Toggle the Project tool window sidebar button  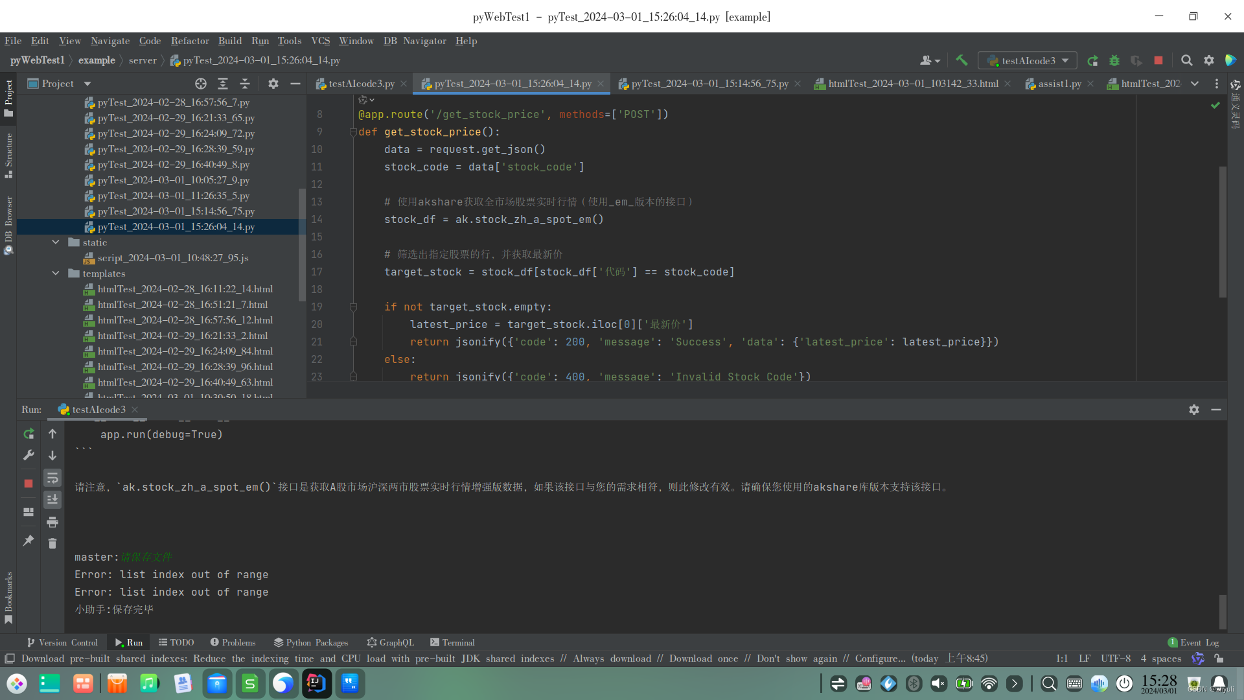pyautogui.click(x=8, y=99)
